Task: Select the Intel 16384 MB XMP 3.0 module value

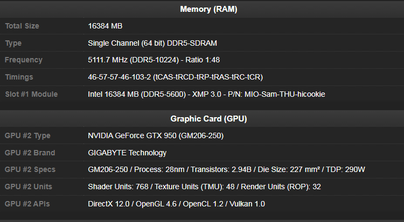Action: tap(206, 94)
